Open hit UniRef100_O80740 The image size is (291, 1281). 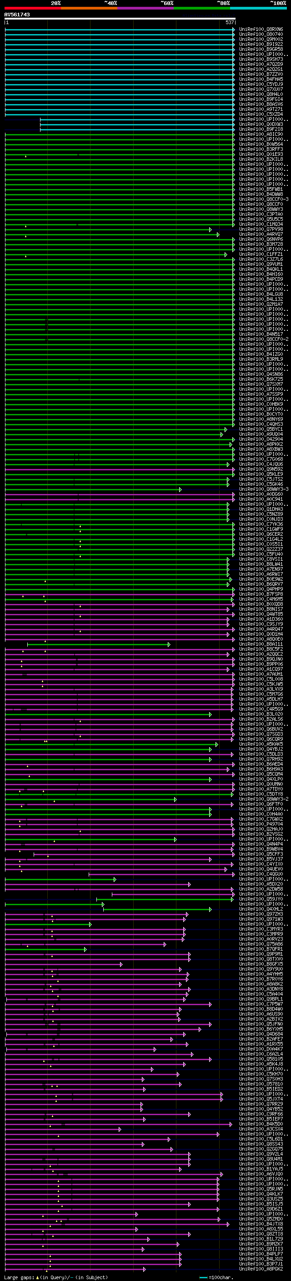point(261,35)
